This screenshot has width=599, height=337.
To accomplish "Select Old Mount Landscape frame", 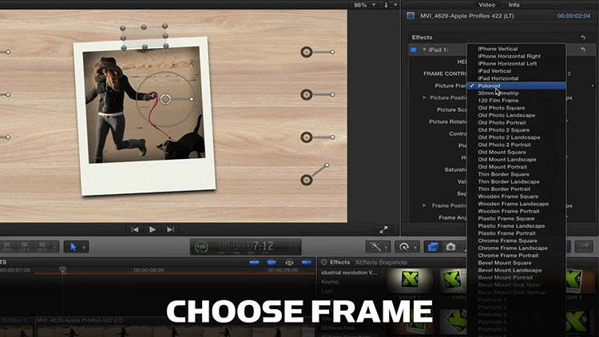I will 506,160.
